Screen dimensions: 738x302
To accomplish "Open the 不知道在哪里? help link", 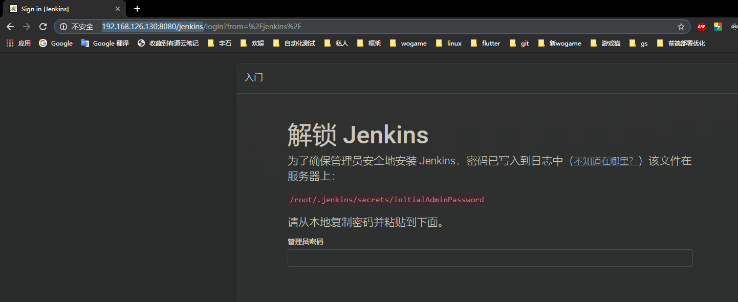I will [x=604, y=160].
